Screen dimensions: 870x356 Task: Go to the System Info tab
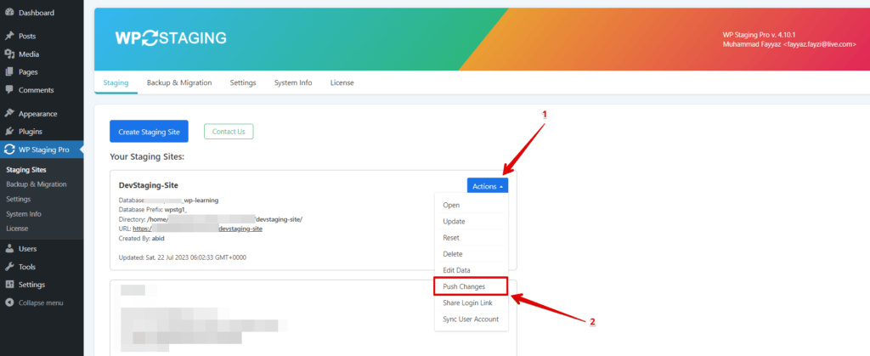(x=293, y=82)
